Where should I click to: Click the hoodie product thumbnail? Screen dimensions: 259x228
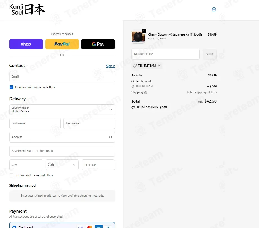(x=138, y=37)
